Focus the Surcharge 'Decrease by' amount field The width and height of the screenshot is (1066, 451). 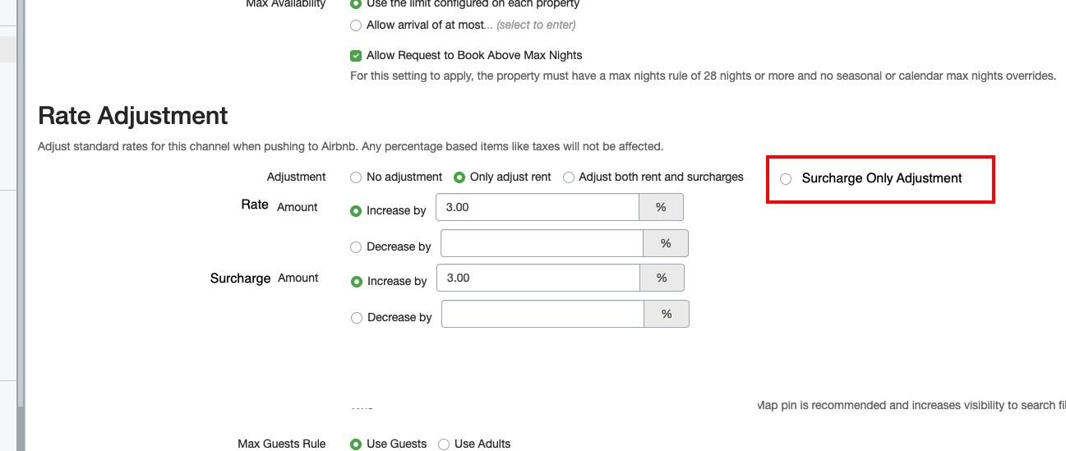coord(542,315)
